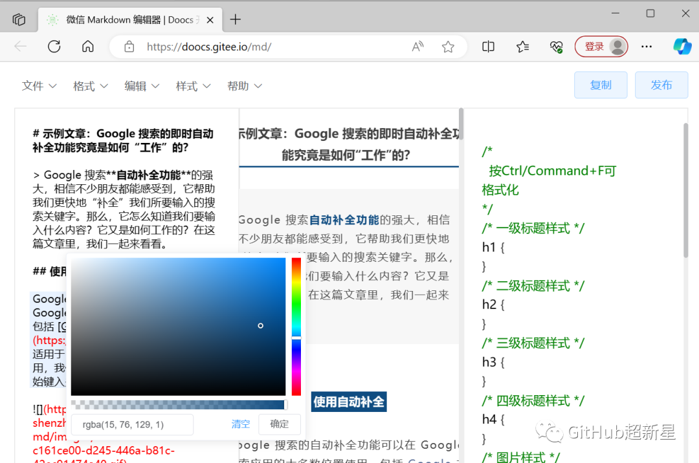This screenshot has height=463, width=699.
Task: Open the 文件 menu
Action: tap(39, 85)
